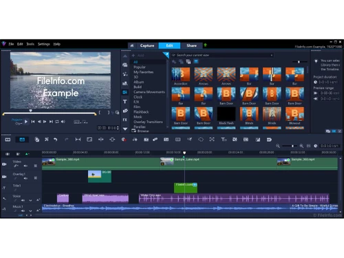Click the mark-out bracket icon
The width and height of the screenshot is (344, 258).
click(109, 112)
